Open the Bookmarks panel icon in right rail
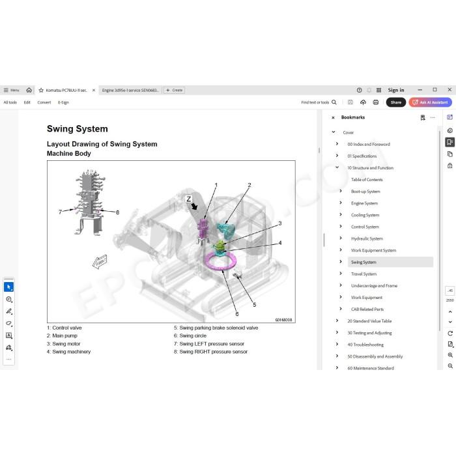 click(449, 142)
